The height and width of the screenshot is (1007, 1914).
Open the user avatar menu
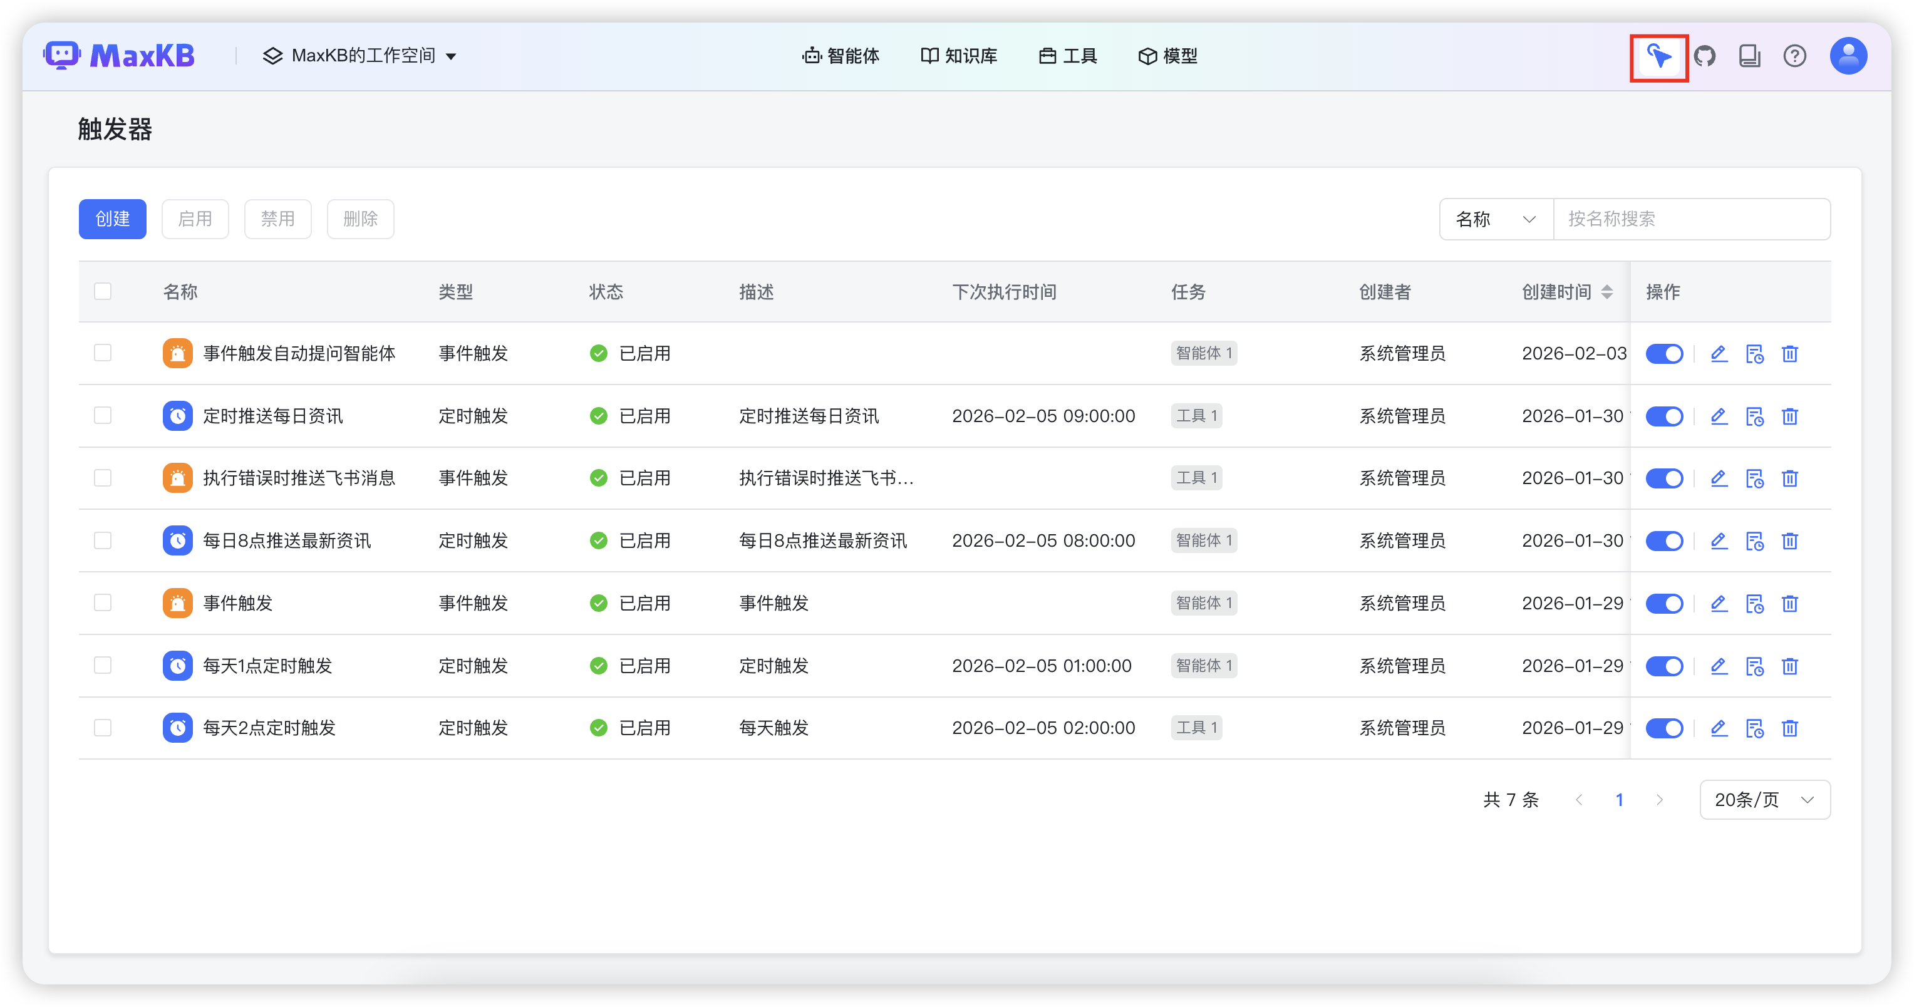1849,56
